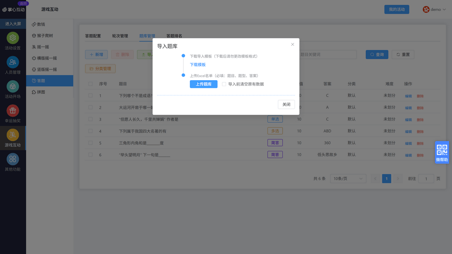Image resolution: width=452 pixels, height=254 pixels.
Task: Click the 新增 add button
Action: tap(96, 55)
